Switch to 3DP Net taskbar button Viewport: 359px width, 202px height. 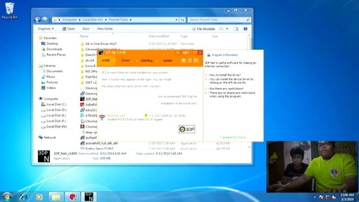89,197
